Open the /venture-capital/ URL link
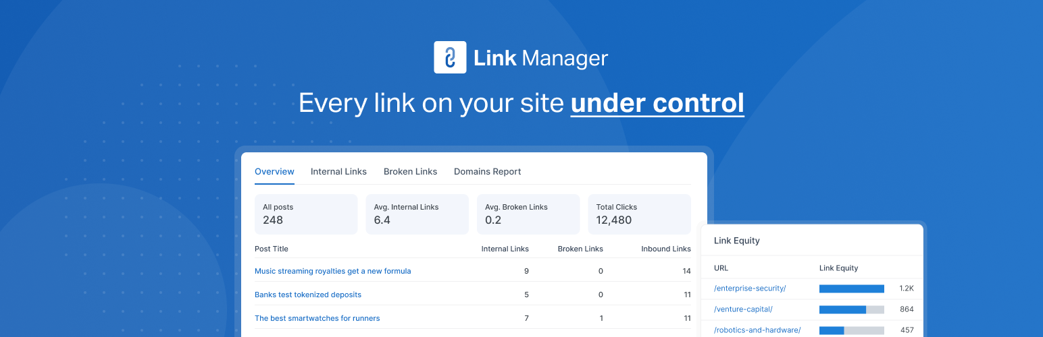 click(743, 309)
